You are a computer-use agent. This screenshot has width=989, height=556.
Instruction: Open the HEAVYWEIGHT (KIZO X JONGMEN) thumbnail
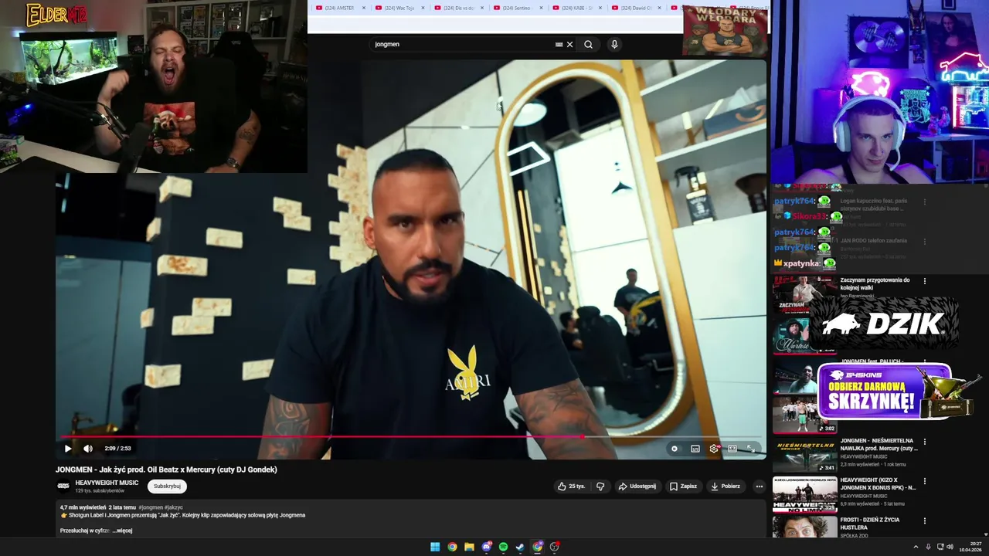[x=804, y=494]
